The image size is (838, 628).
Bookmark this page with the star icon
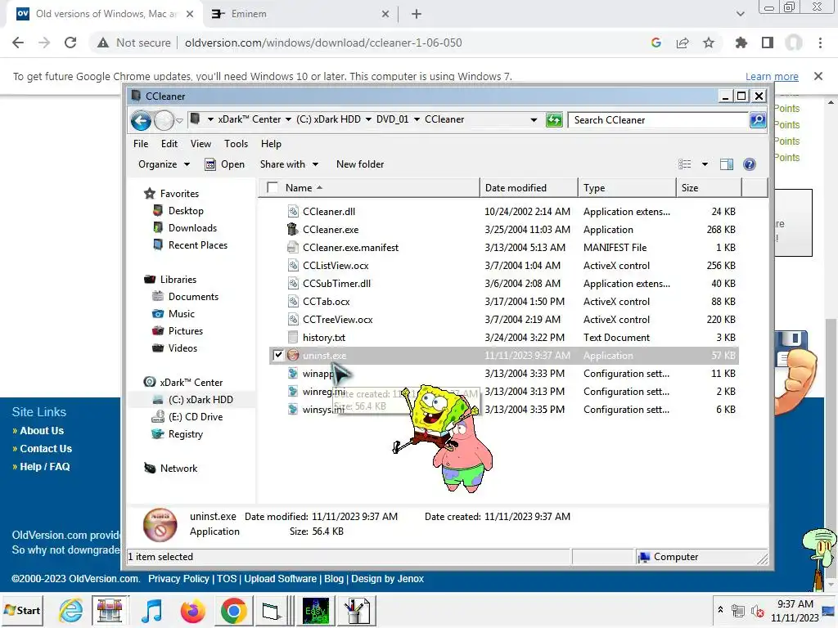pyautogui.click(x=709, y=43)
